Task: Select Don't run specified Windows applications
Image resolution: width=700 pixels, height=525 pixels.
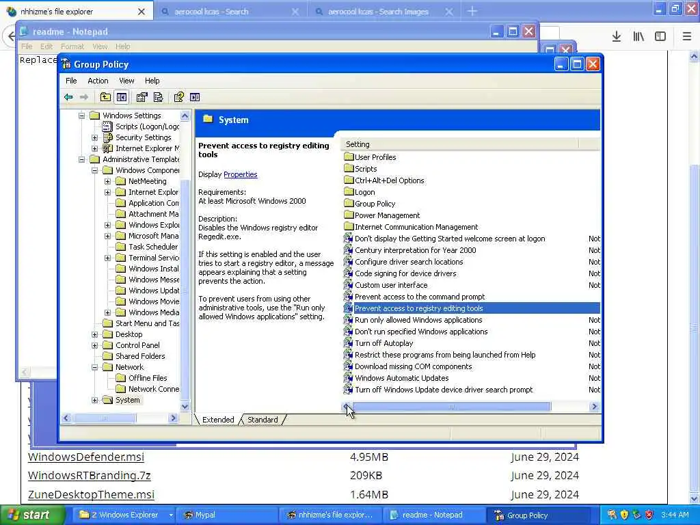Action: click(x=421, y=332)
